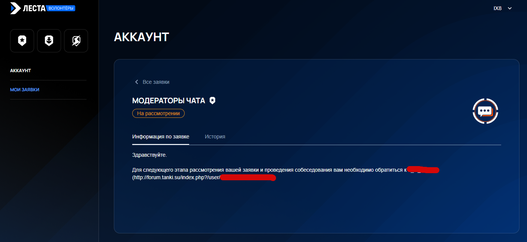Image resolution: width=527 pixels, height=242 pixels.
Task: Click the АККАУНТ page heading
Action: pos(142,37)
